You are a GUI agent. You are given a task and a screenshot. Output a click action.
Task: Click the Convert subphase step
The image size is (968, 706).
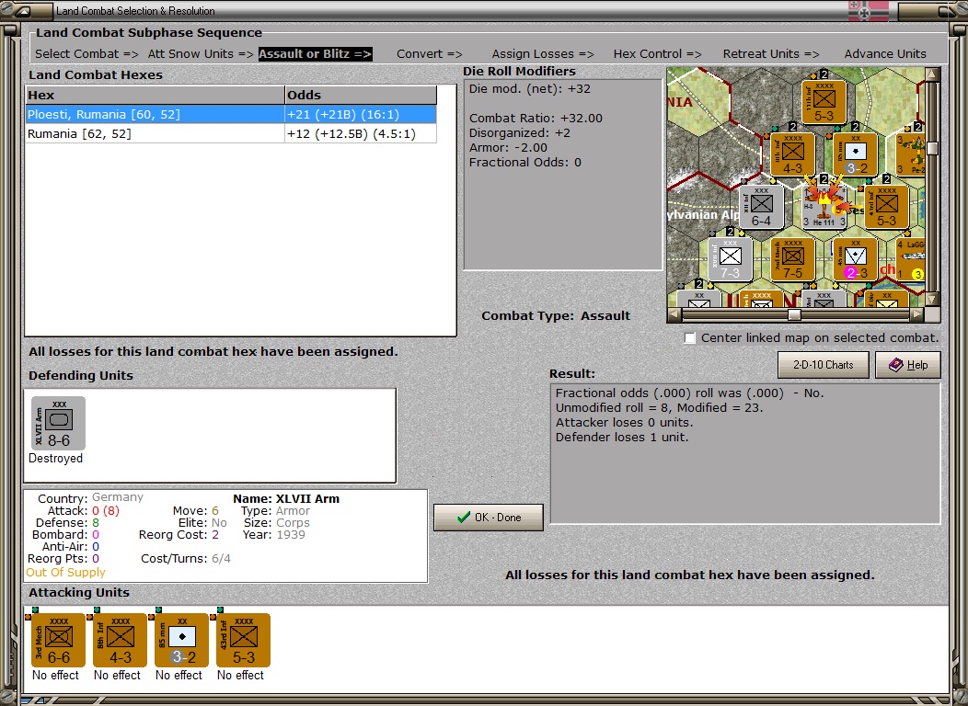(x=429, y=53)
